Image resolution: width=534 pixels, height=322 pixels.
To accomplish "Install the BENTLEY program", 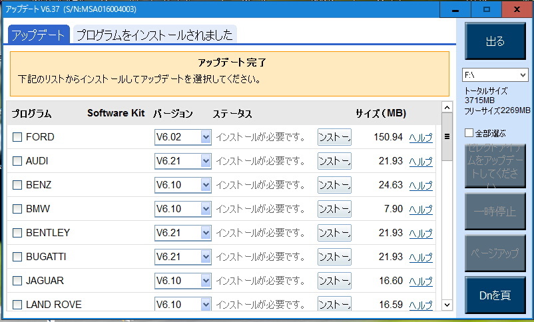I will 334,233.
